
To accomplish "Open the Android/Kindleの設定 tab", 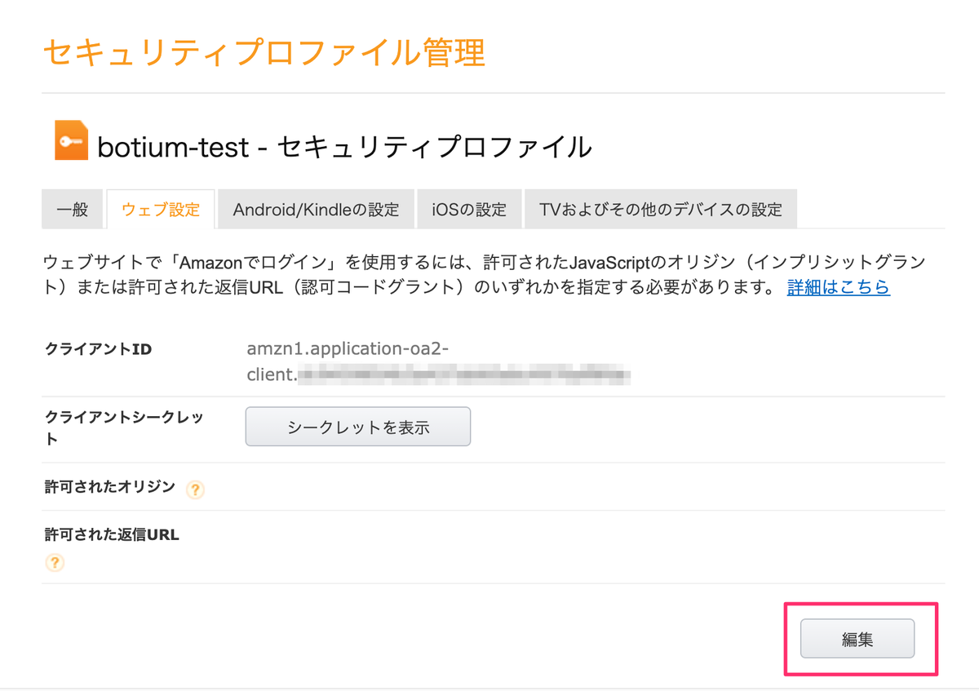I will [x=316, y=209].
